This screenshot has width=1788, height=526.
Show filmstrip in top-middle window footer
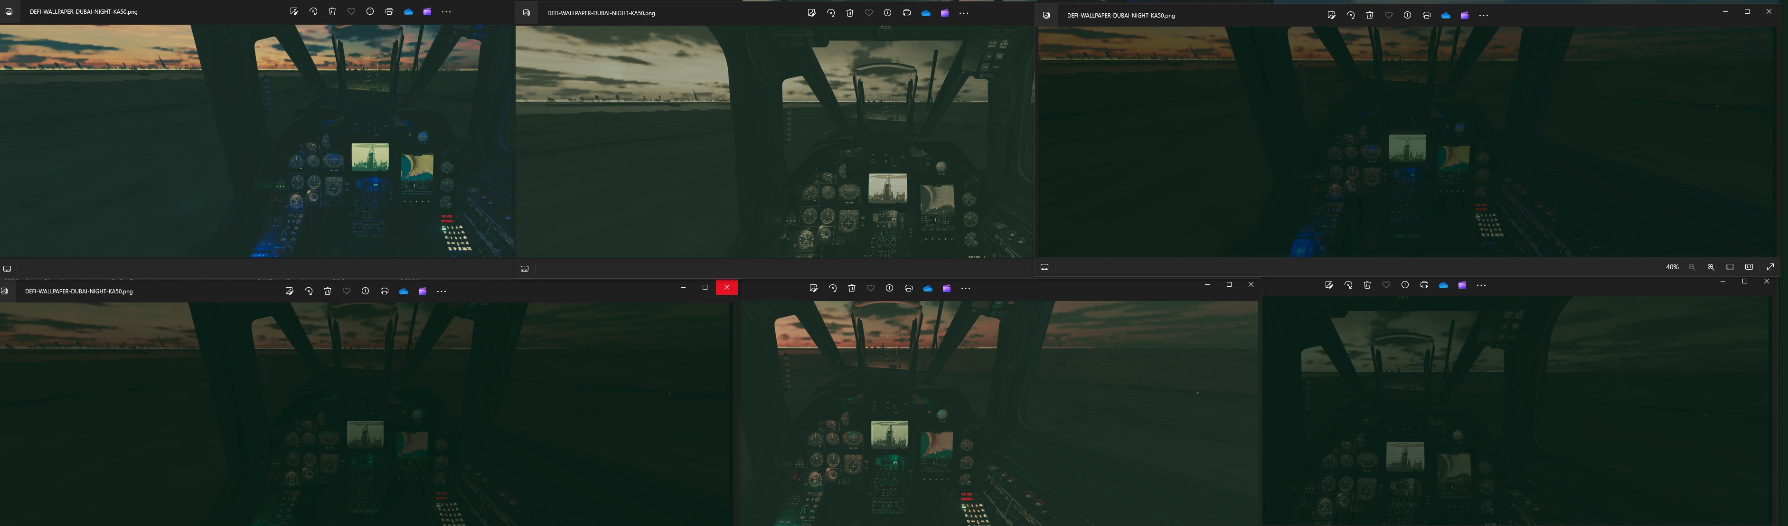click(525, 269)
